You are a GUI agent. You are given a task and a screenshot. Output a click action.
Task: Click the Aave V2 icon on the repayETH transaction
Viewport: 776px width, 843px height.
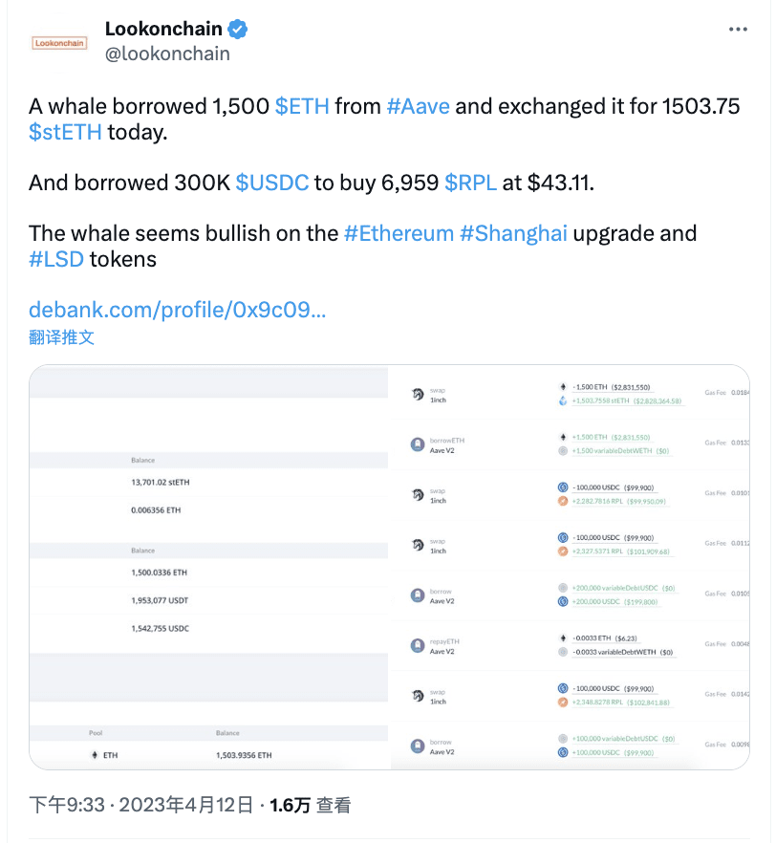416,643
